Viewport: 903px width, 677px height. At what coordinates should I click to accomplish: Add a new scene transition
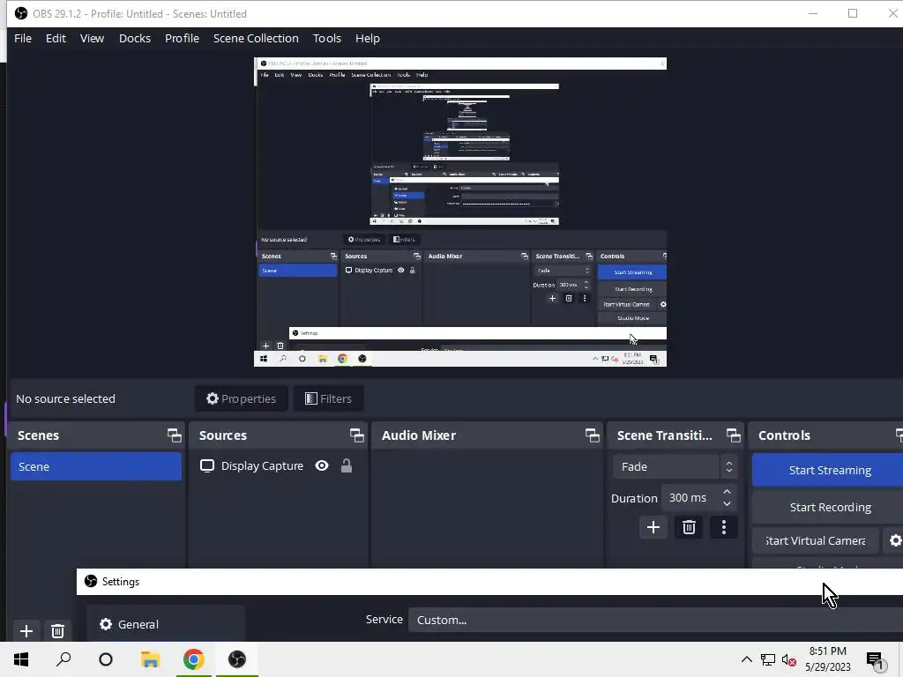point(653,527)
